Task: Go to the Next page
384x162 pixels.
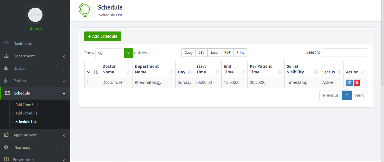Action: [x=359, y=95]
